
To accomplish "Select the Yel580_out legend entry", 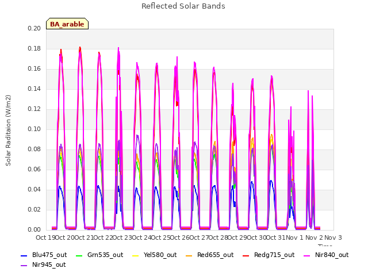I will (x=155, y=255).
